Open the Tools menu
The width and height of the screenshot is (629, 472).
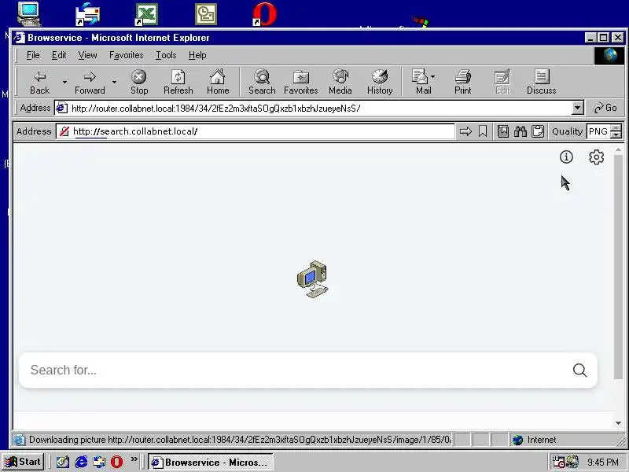(x=166, y=55)
